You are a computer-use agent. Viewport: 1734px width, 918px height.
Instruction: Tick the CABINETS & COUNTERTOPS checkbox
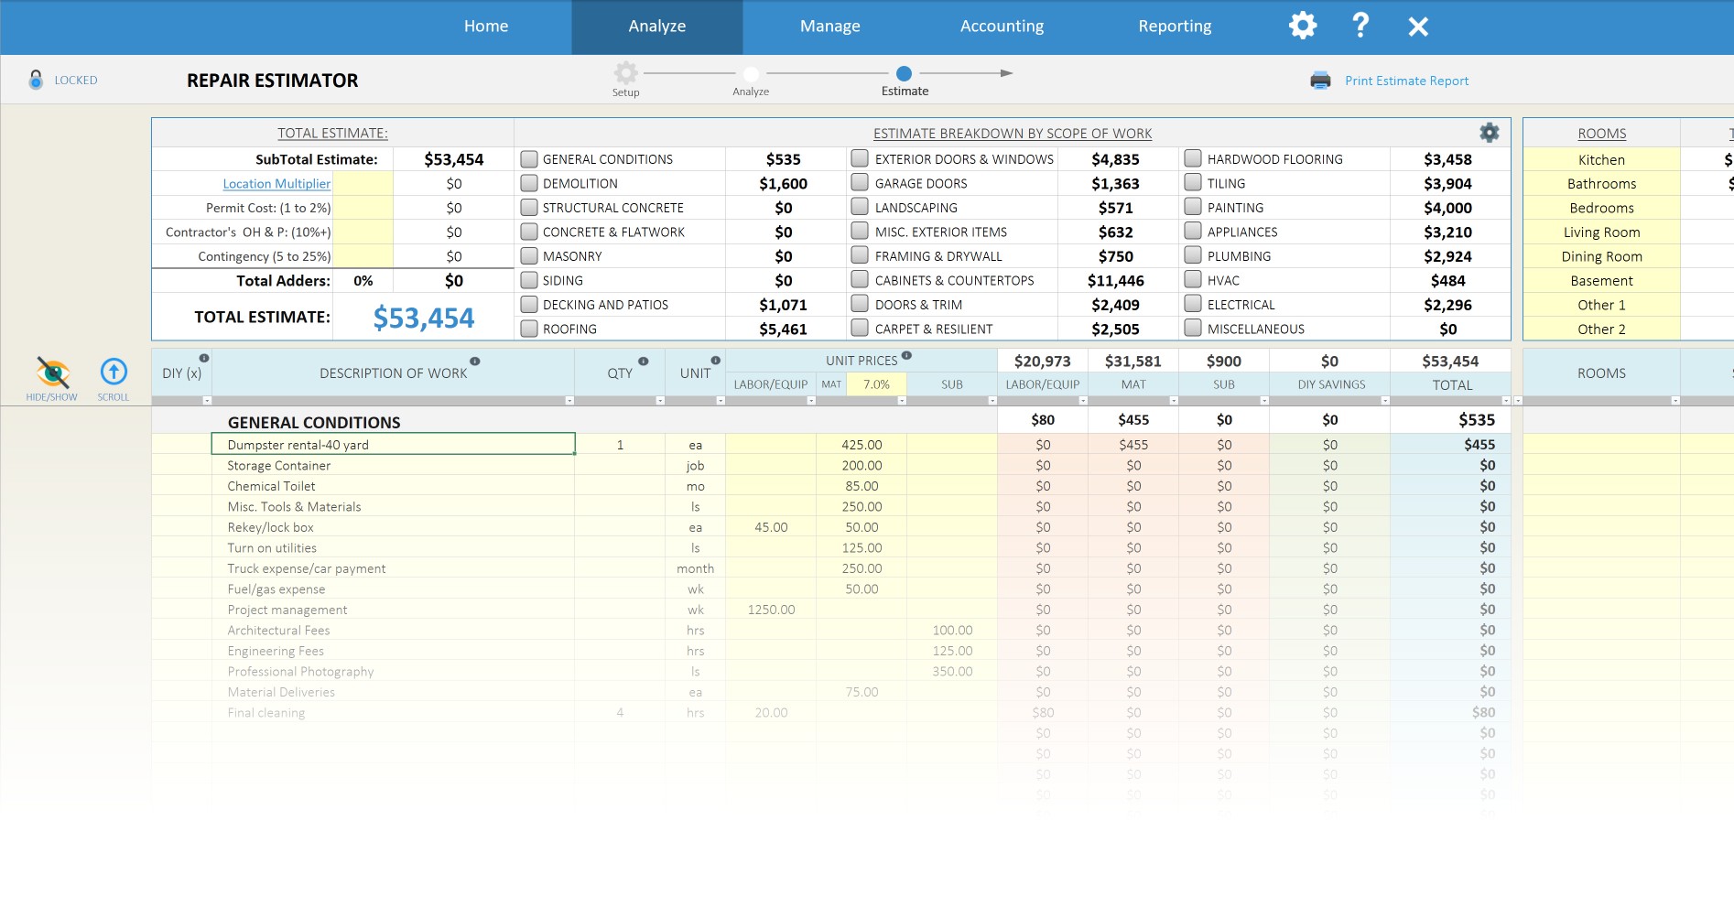[860, 279]
